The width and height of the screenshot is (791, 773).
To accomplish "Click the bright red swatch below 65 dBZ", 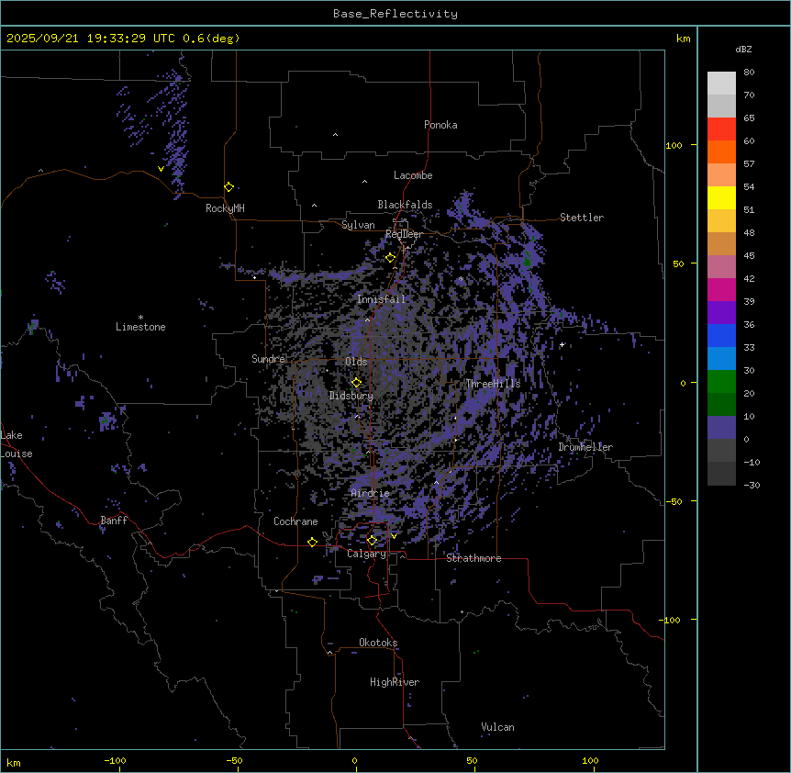I will (x=721, y=129).
